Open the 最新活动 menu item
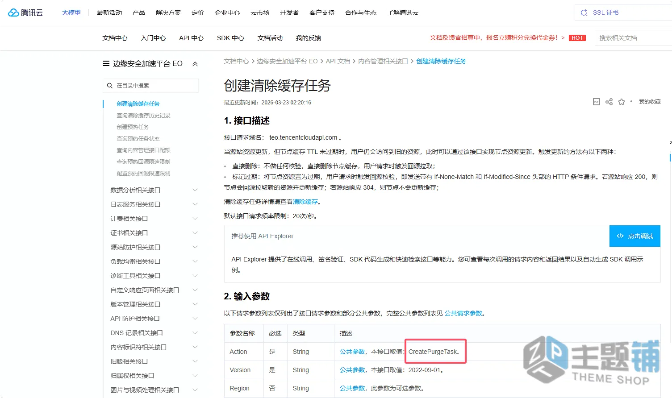 coord(109,12)
